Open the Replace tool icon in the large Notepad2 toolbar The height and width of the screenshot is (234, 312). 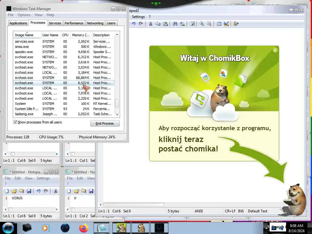183,24
